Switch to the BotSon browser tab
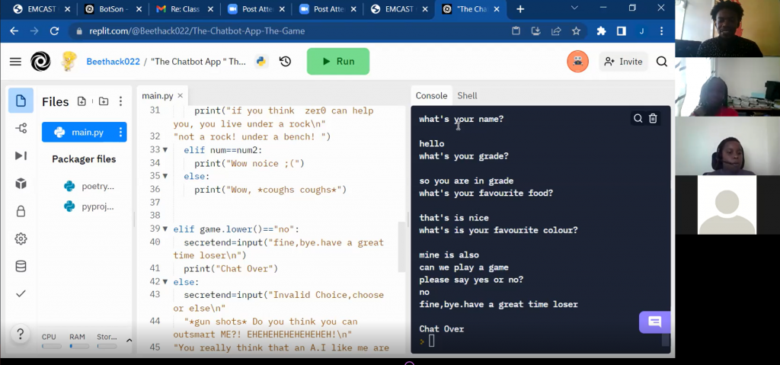The height and width of the screenshot is (365, 780). tap(112, 9)
